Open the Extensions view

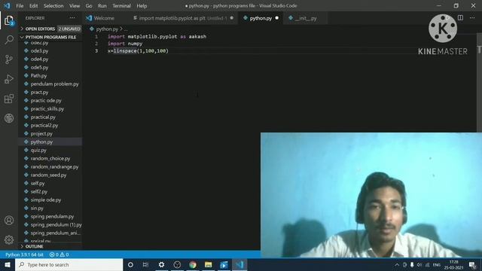tap(9, 99)
